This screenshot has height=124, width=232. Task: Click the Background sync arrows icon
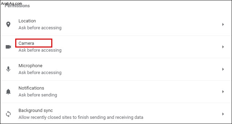tap(8, 114)
